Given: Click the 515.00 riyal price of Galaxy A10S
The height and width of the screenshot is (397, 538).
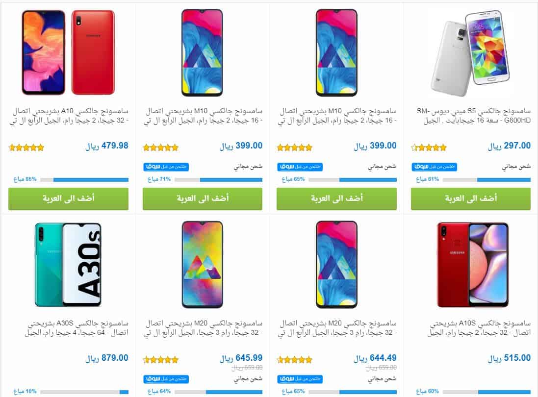Looking at the screenshot, I should click(x=509, y=358).
